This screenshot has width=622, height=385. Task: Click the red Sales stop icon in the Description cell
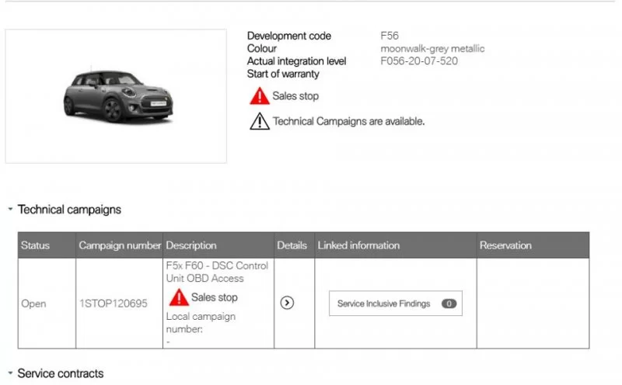(179, 297)
